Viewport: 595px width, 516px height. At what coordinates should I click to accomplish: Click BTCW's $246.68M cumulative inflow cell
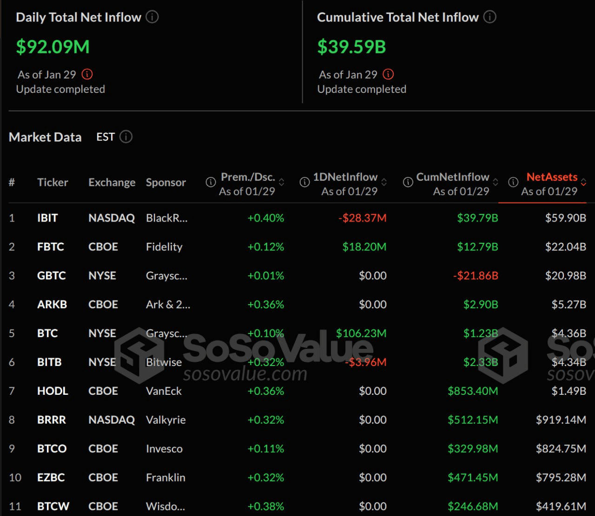click(x=473, y=506)
